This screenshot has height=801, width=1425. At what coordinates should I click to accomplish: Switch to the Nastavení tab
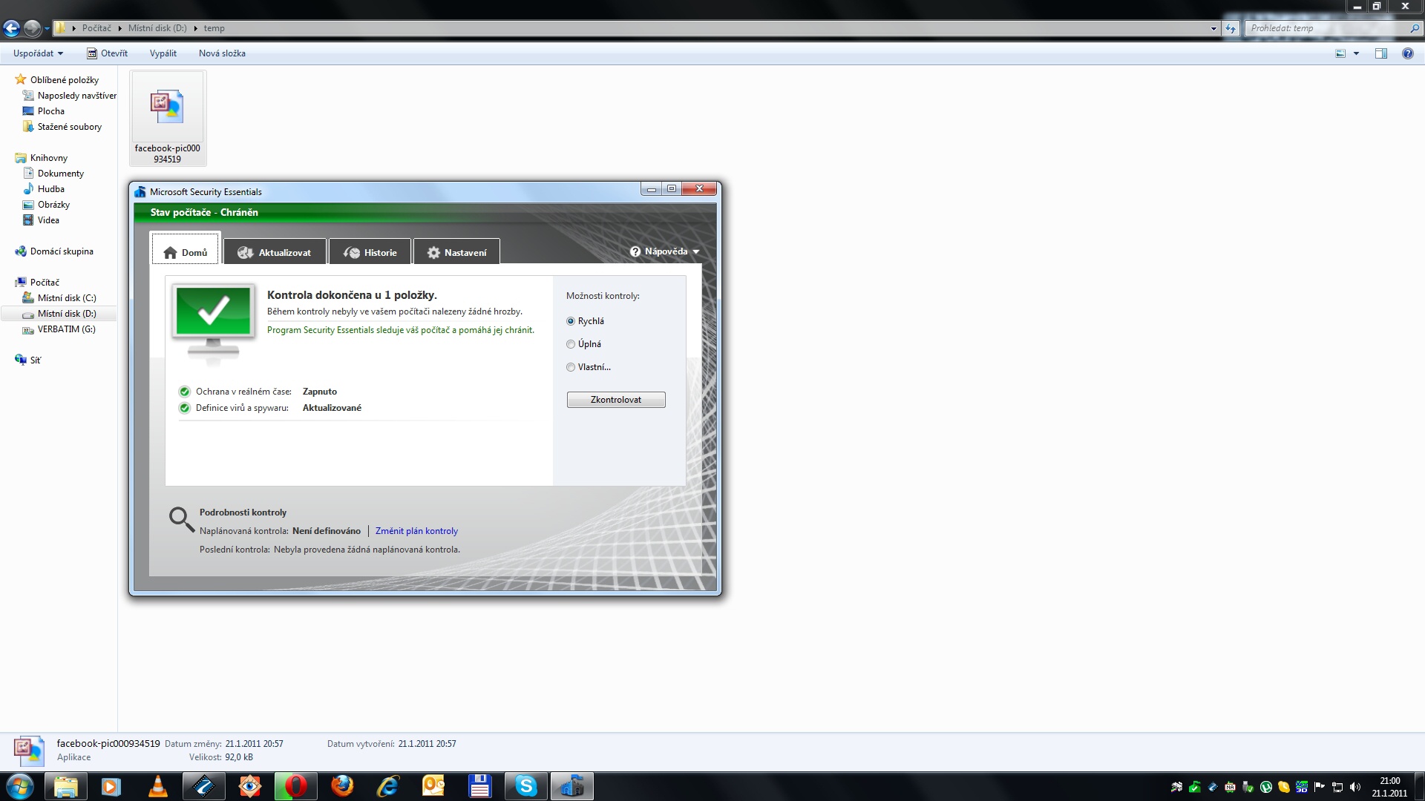click(x=456, y=252)
